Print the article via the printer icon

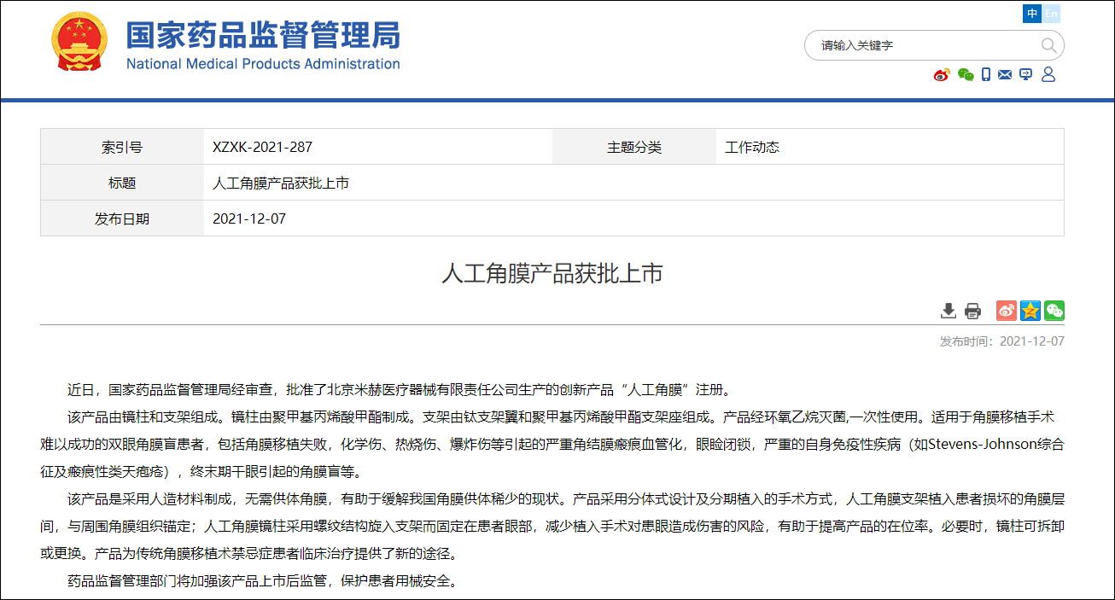pos(972,311)
